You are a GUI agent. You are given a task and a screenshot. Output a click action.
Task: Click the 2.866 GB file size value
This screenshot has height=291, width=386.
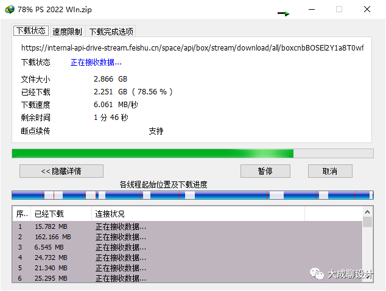(110, 79)
